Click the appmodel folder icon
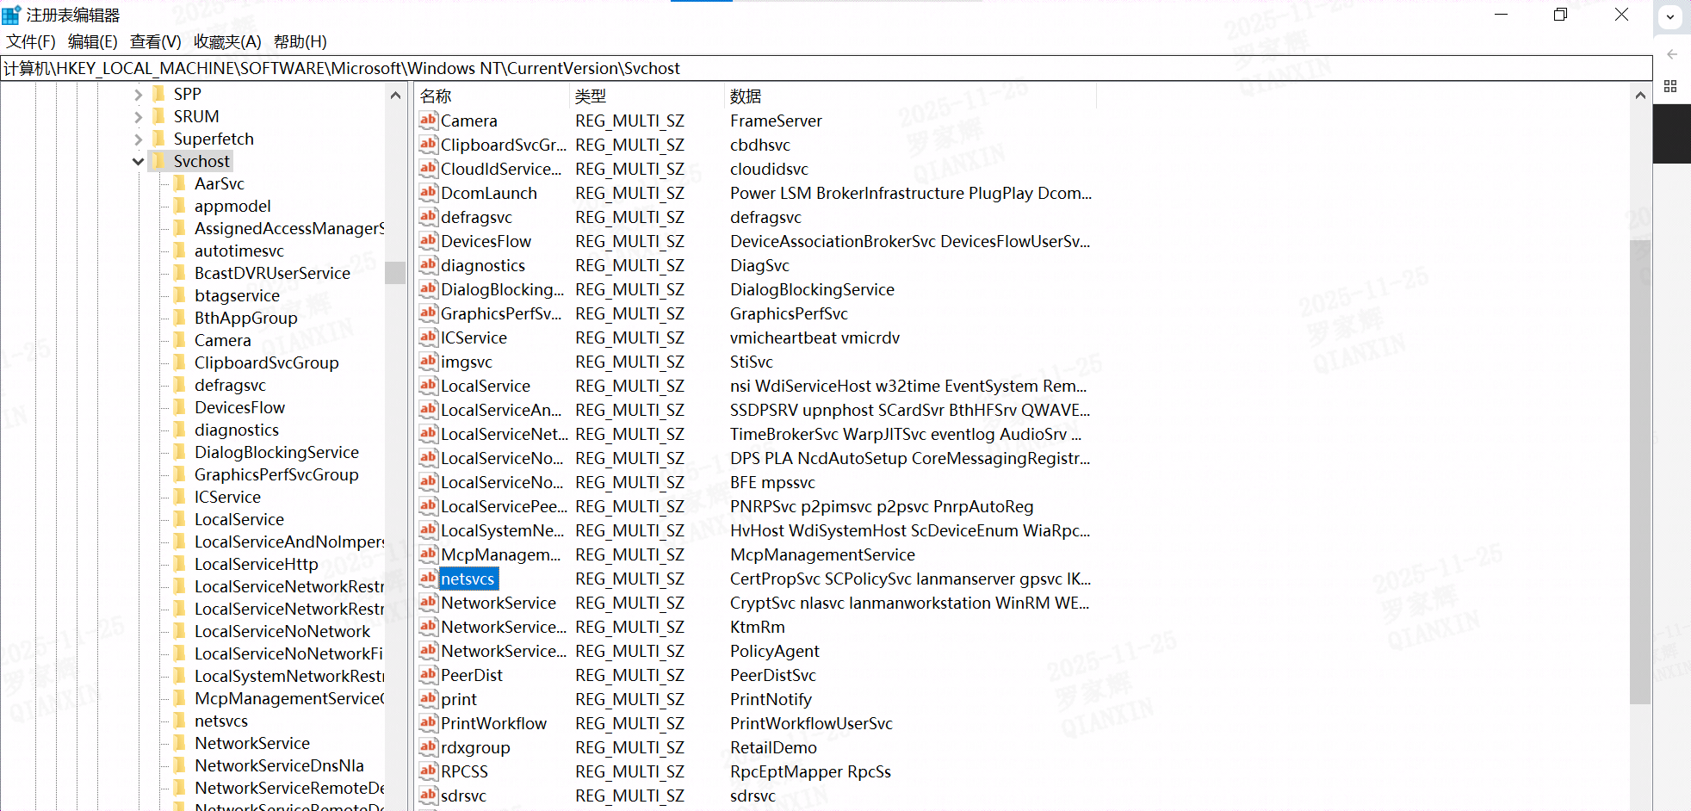Viewport: 1691px width, 811px height. coord(180,206)
